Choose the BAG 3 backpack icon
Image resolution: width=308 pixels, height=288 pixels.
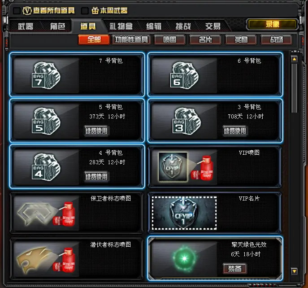point(187,121)
